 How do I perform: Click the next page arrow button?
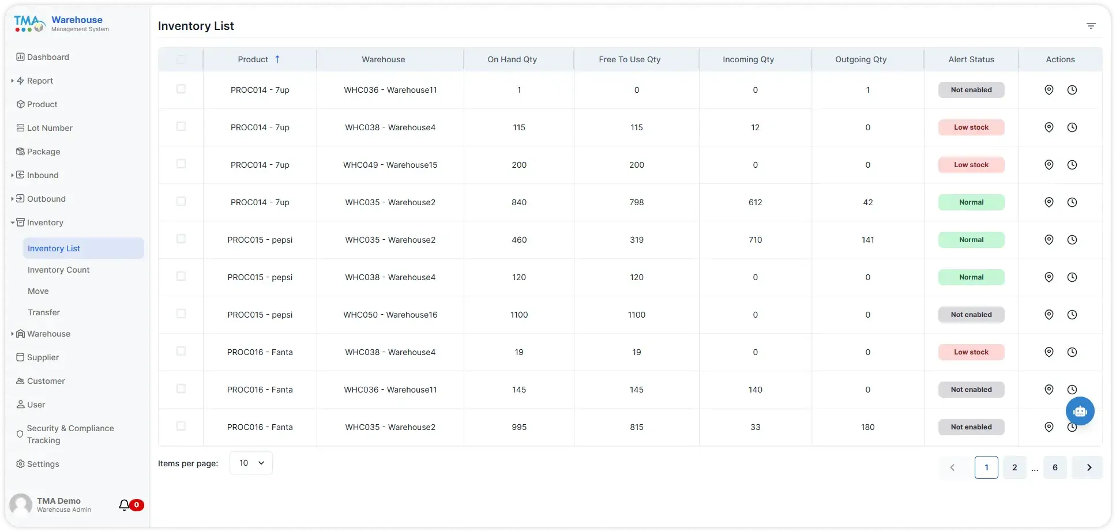[1088, 467]
